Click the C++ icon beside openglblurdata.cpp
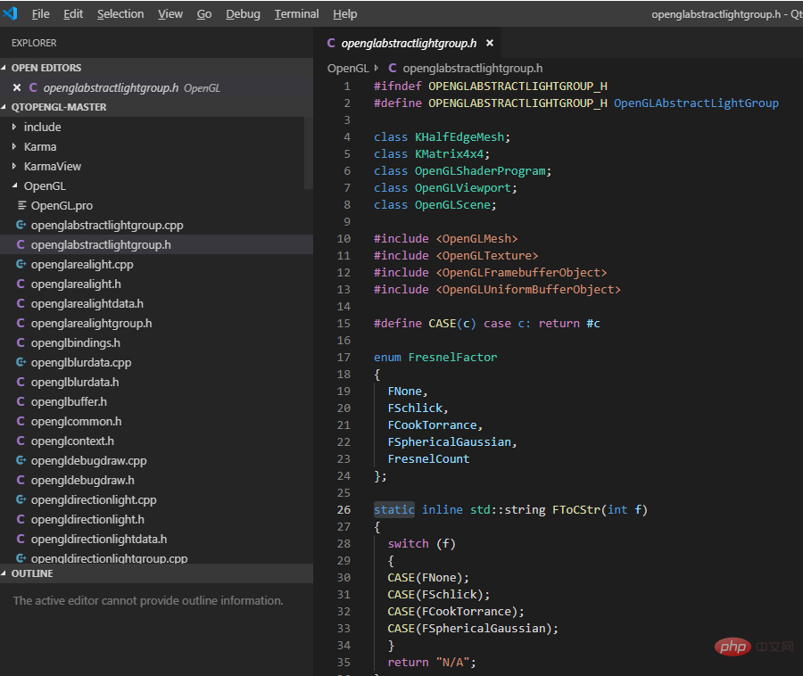 tap(21, 362)
